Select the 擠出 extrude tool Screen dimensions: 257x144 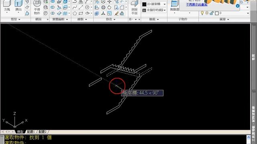coord(18,6)
